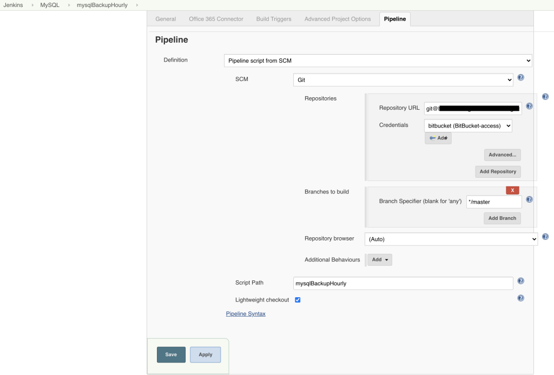Open the Credentials bitbucket dropdown
This screenshot has height=375, width=554.
pyautogui.click(x=468, y=126)
